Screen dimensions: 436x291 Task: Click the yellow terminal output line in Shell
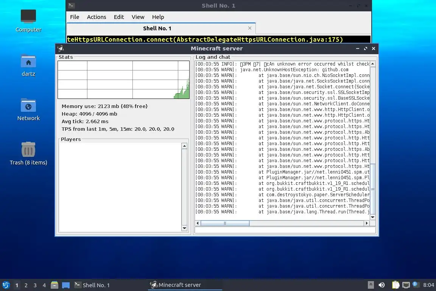pyautogui.click(x=205, y=39)
